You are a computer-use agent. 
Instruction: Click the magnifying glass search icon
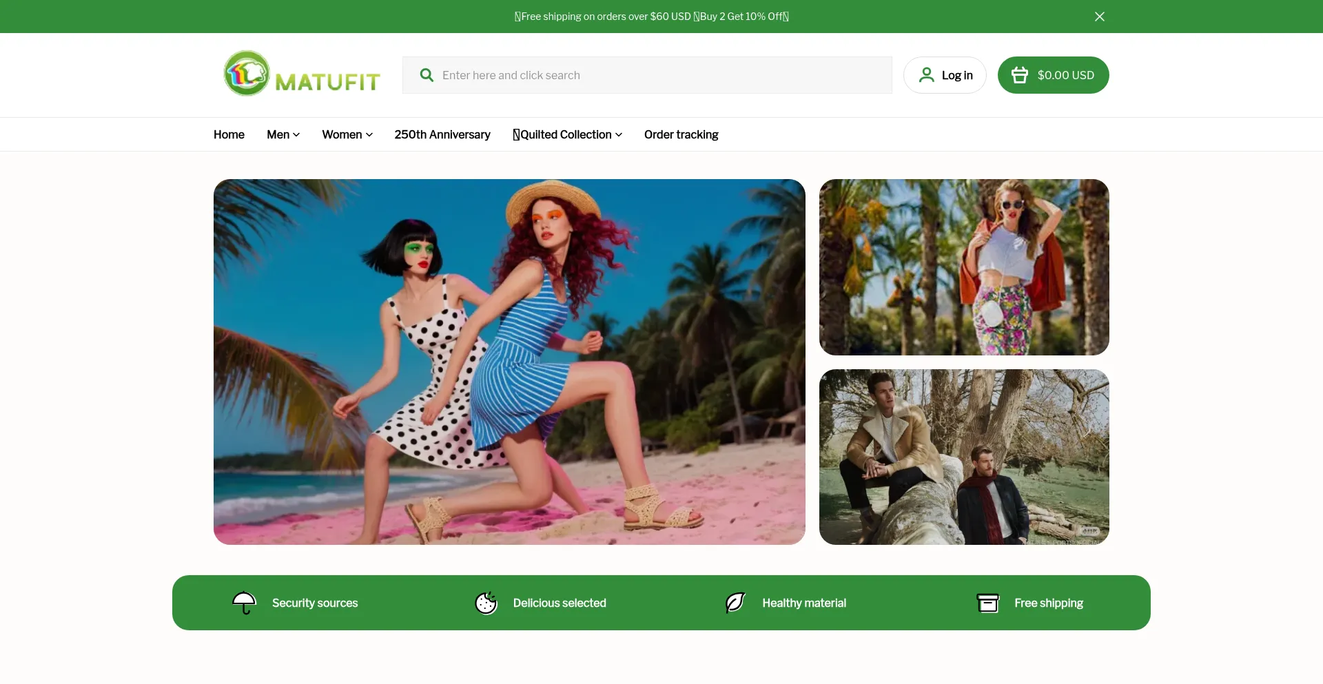(x=427, y=75)
